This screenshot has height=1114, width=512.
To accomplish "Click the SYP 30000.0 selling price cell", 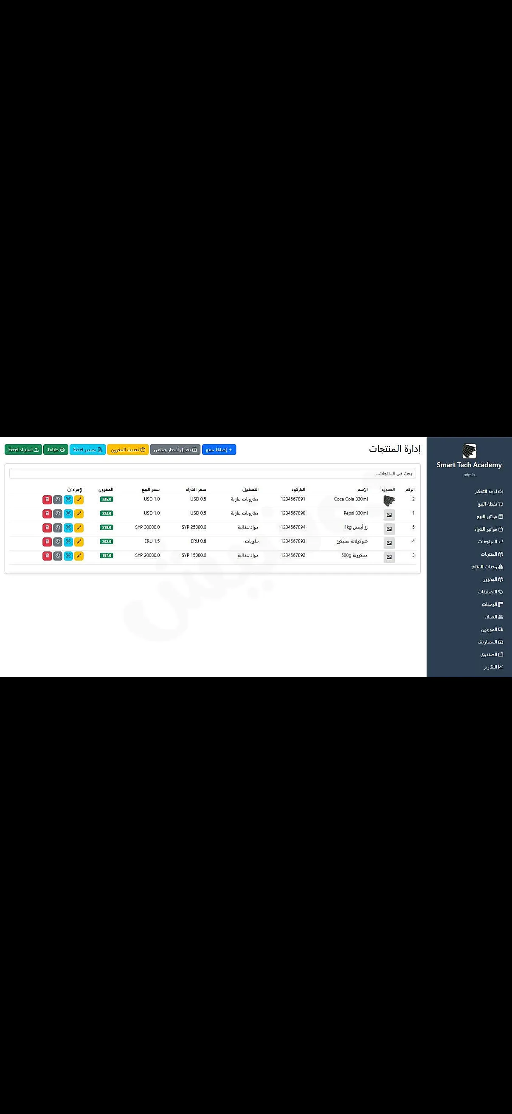I will click(147, 527).
